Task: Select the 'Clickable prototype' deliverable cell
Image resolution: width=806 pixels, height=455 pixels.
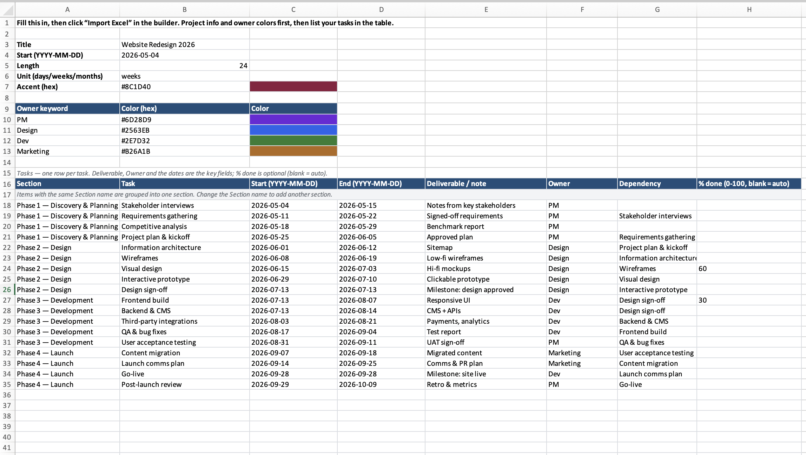Action: tap(486, 279)
